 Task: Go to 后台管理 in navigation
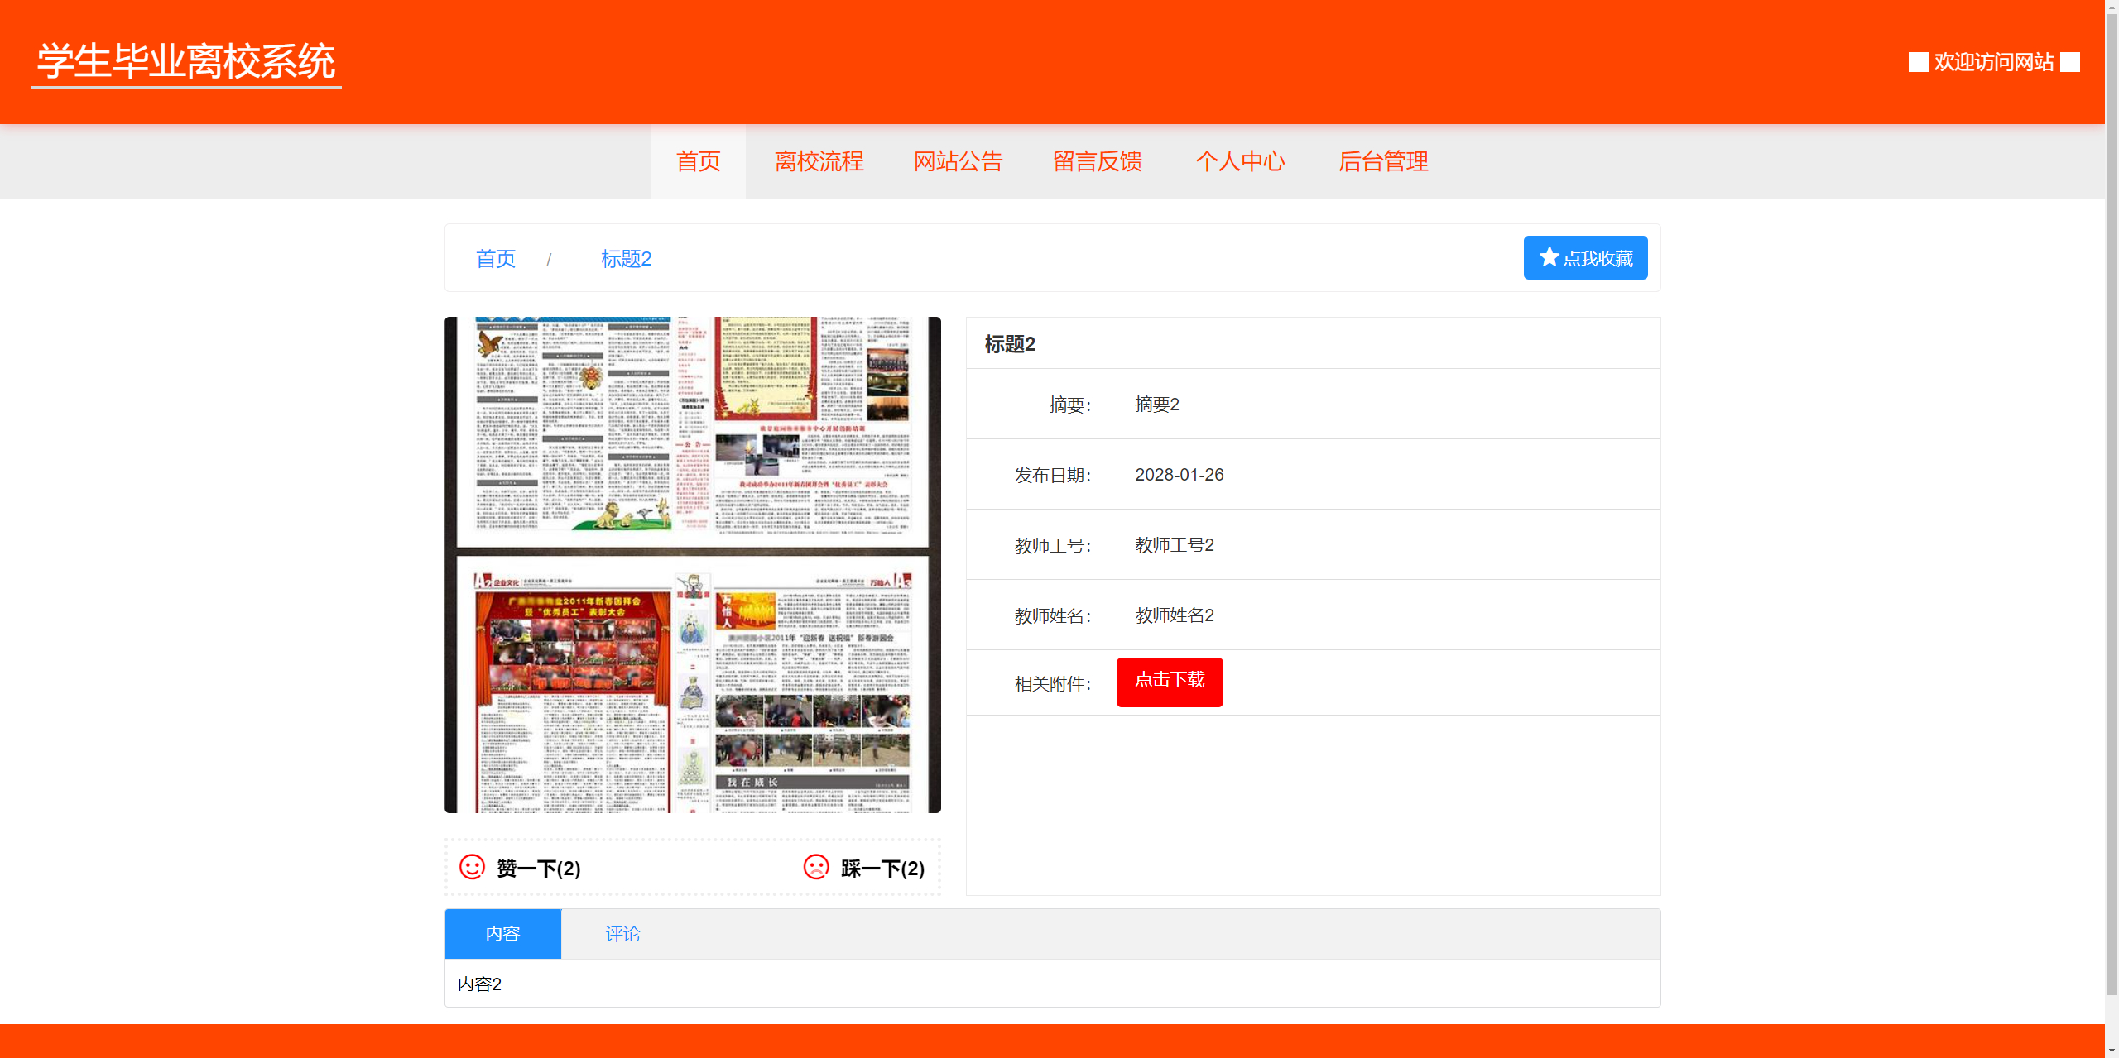click(1383, 161)
